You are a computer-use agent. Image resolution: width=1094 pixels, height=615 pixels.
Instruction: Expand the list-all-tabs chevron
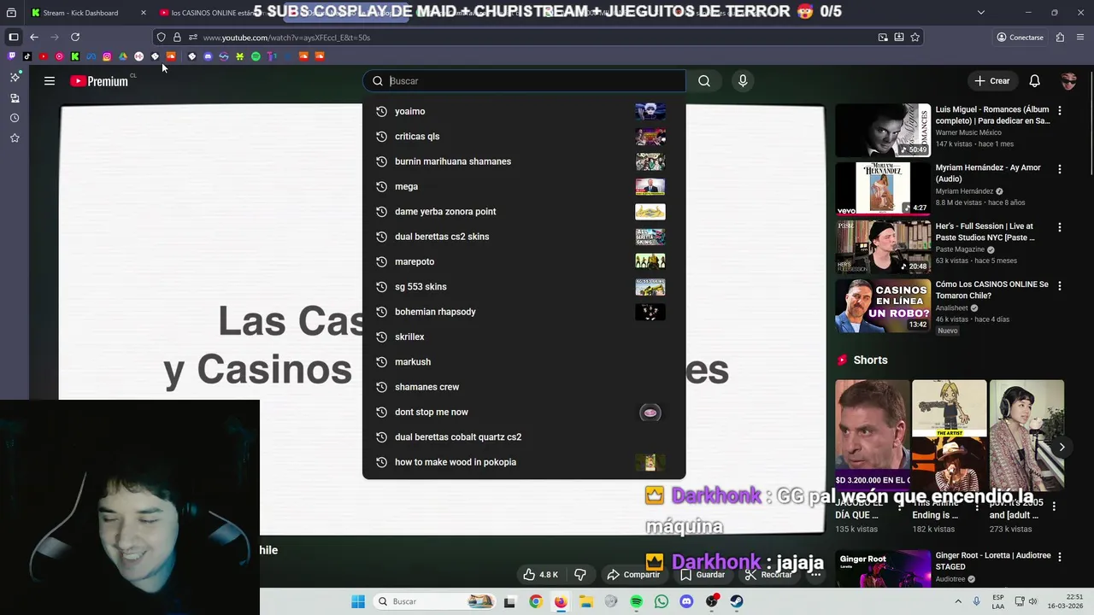pos(980,13)
